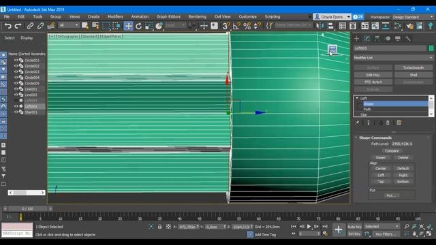Image resolution: width=436 pixels, height=245 pixels.
Task: Open the user account dropdown
Action: [x=332, y=17]
